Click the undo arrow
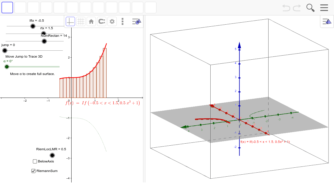 286,8
